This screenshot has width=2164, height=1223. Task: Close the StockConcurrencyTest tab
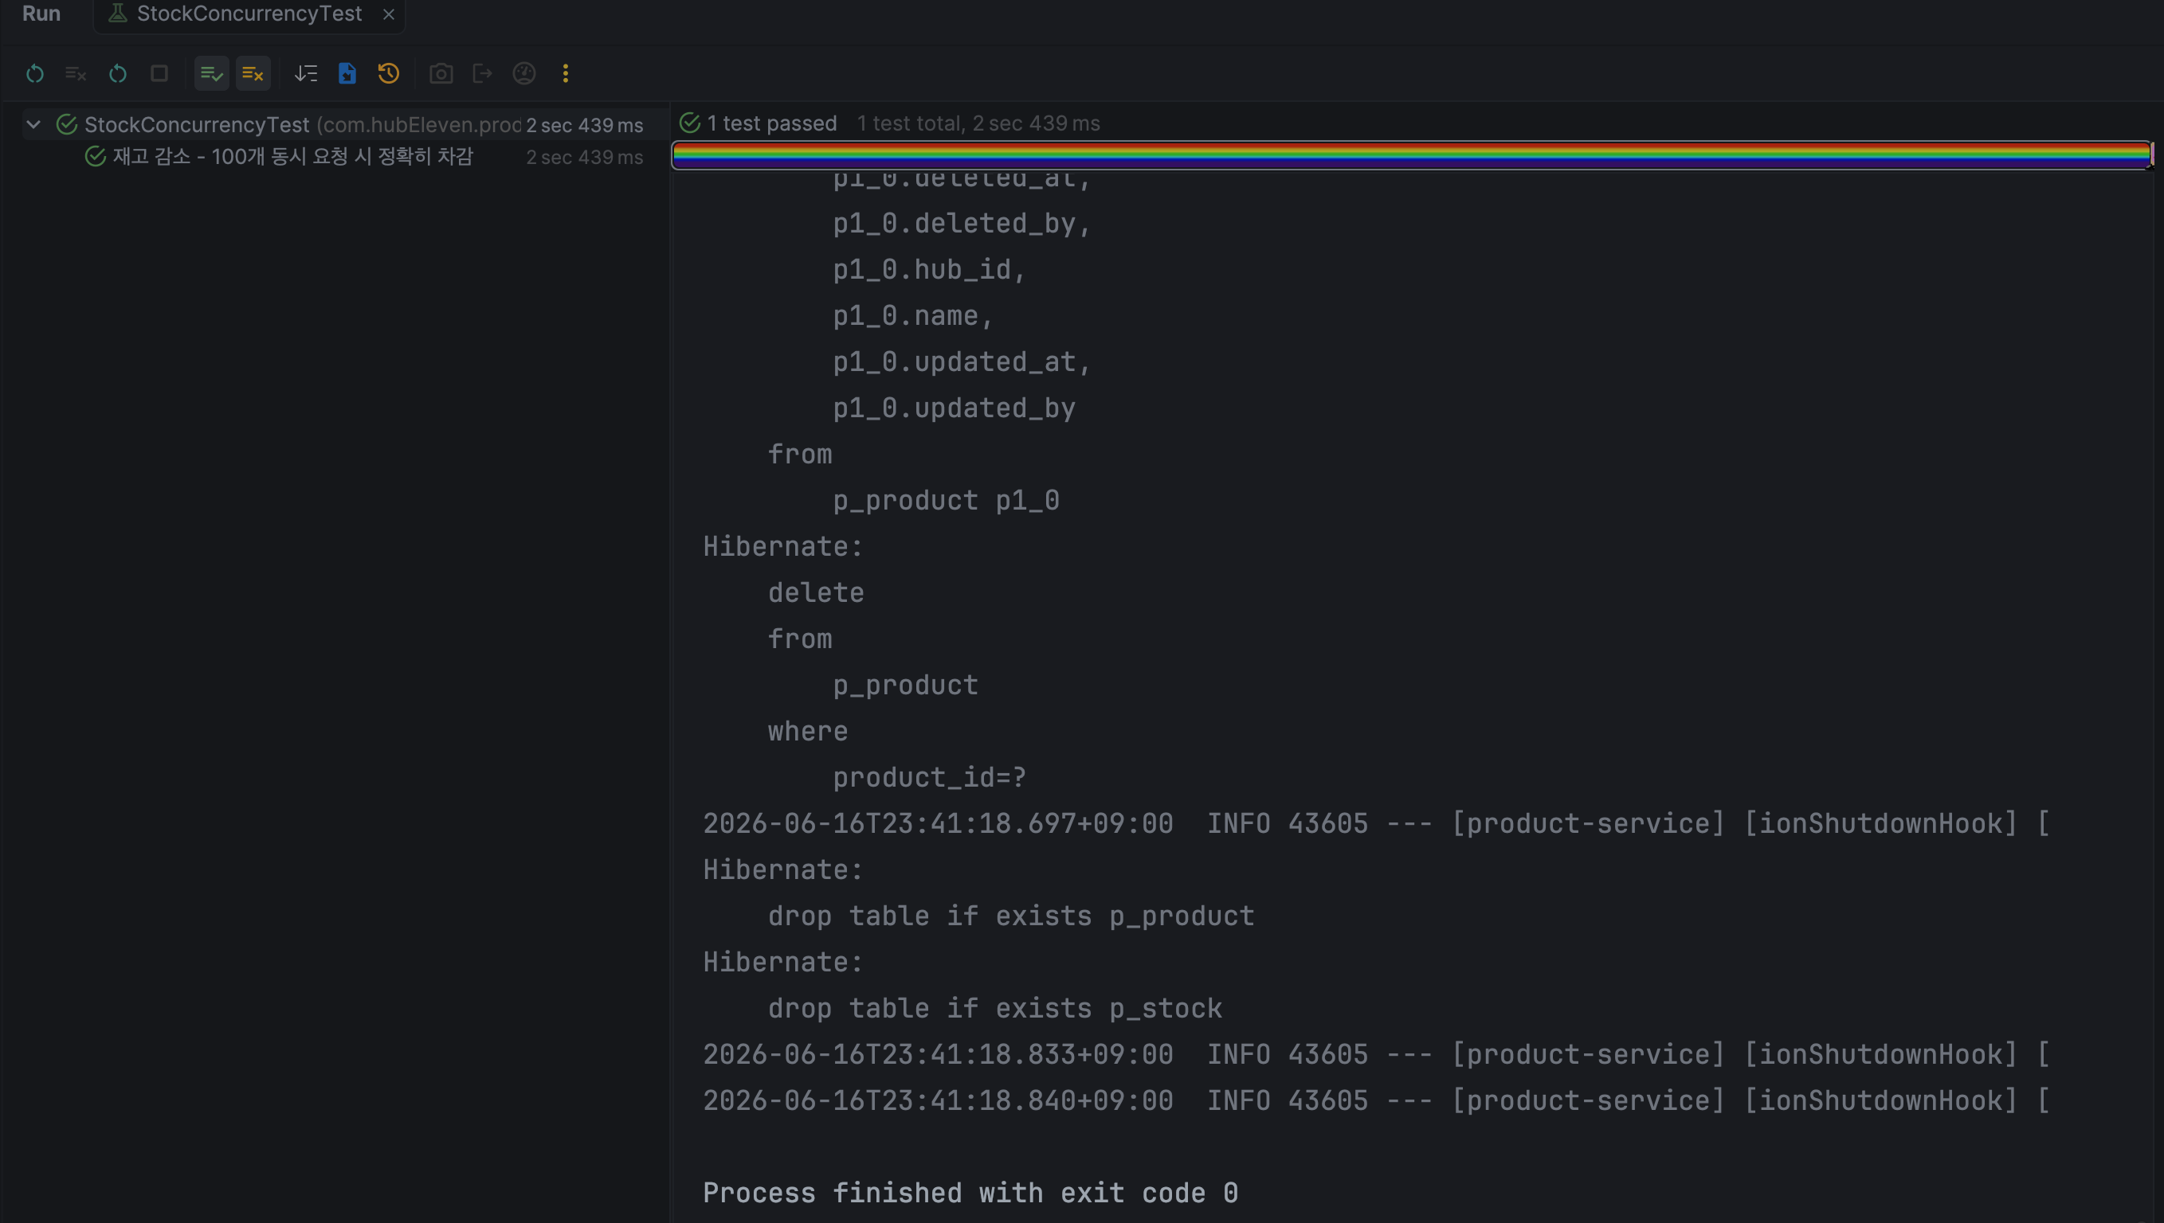[x=388, y=14]
